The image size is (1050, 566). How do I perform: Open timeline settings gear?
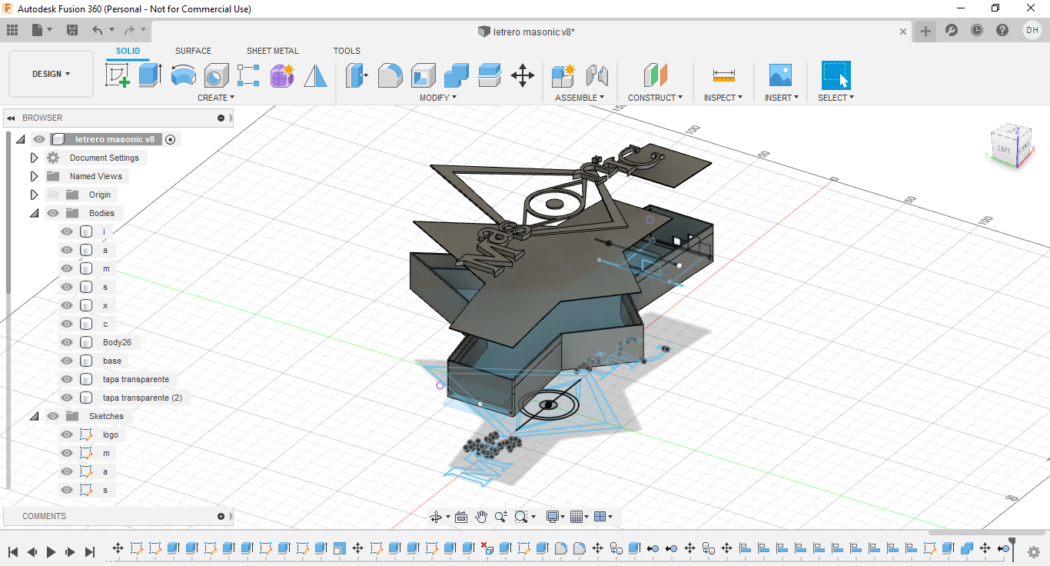[x=1034, y=551]
